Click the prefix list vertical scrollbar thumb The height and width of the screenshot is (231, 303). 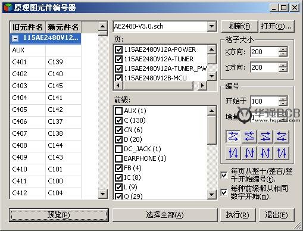click(212, 130)
